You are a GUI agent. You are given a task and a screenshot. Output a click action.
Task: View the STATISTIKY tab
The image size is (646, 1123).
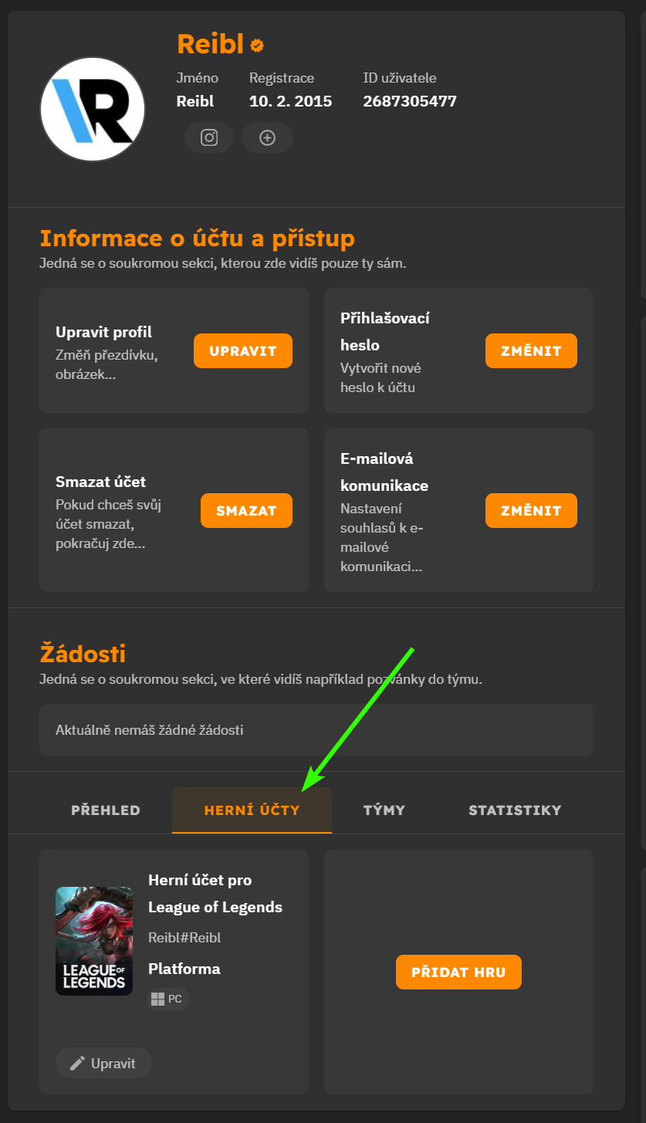[514, 810]
